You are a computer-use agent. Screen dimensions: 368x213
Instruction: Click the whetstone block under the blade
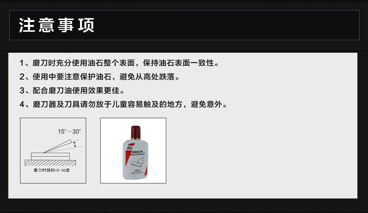[x=51, y=156]
